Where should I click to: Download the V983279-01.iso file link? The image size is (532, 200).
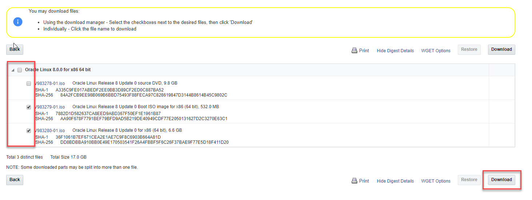pyautogui.click(x=50, y=107)
